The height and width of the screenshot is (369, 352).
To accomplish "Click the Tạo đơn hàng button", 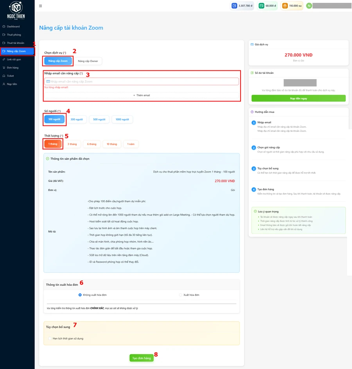I will [x=142, y=358].
